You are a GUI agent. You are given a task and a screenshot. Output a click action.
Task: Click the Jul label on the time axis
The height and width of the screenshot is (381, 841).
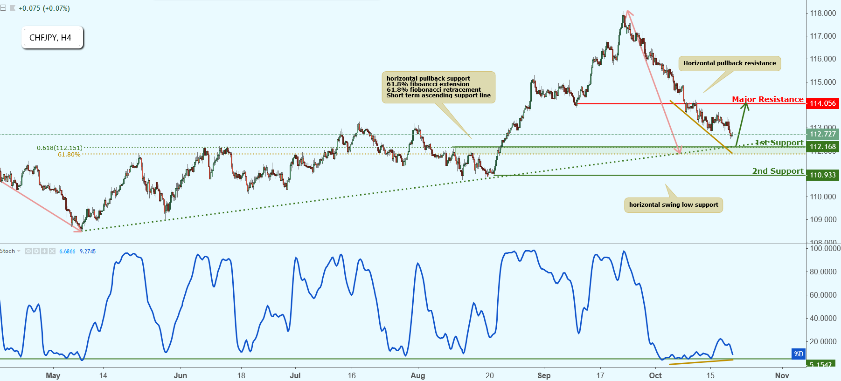[x=295, y=375]
